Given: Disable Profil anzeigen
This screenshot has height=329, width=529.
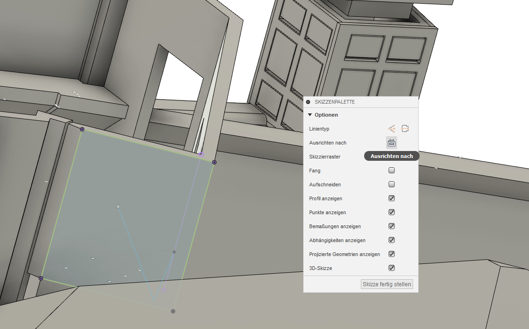Looking at the screenshot, I should click(x=391, y=198).
